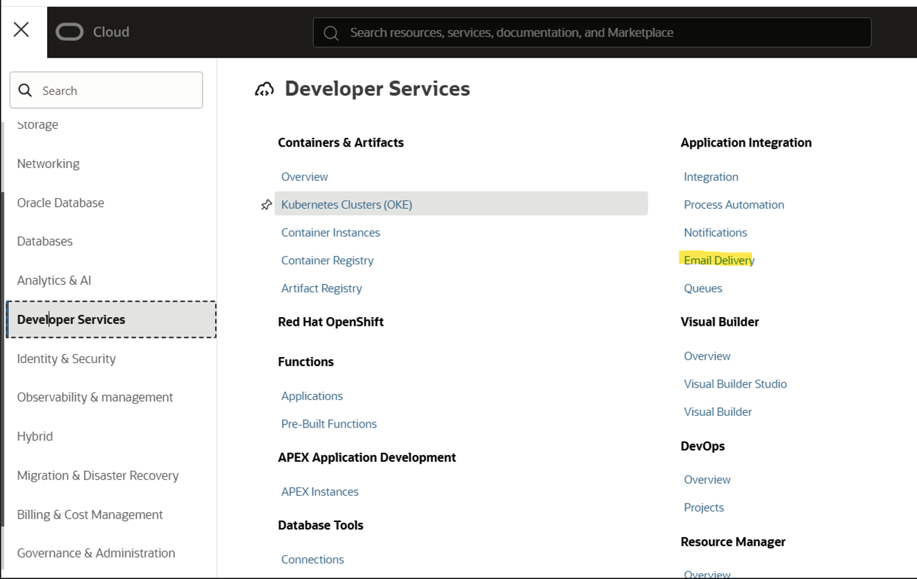
Task: Click the search icon inside the sidebar search box
Action: click(x=25, y=90)
